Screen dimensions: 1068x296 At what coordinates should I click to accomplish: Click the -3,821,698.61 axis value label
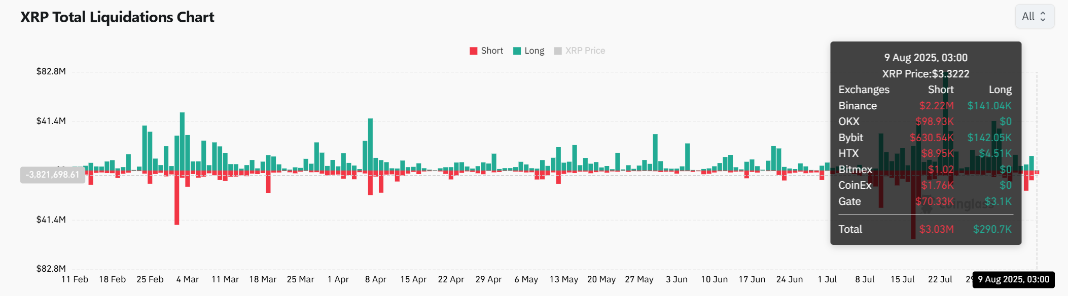53,175
